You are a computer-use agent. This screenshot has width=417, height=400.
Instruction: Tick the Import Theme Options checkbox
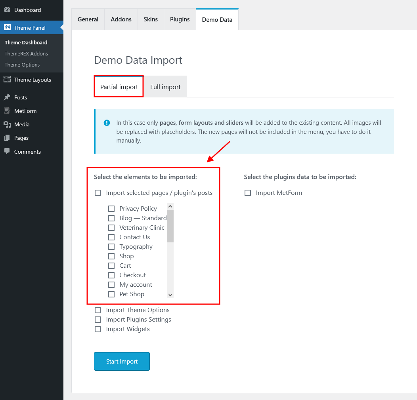point(98,310)
